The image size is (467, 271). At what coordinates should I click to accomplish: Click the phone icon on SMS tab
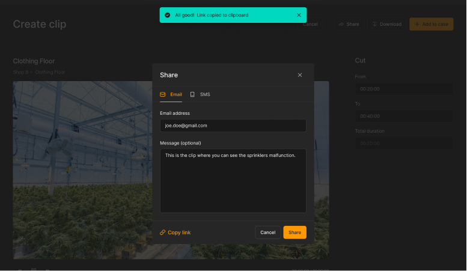192,94
